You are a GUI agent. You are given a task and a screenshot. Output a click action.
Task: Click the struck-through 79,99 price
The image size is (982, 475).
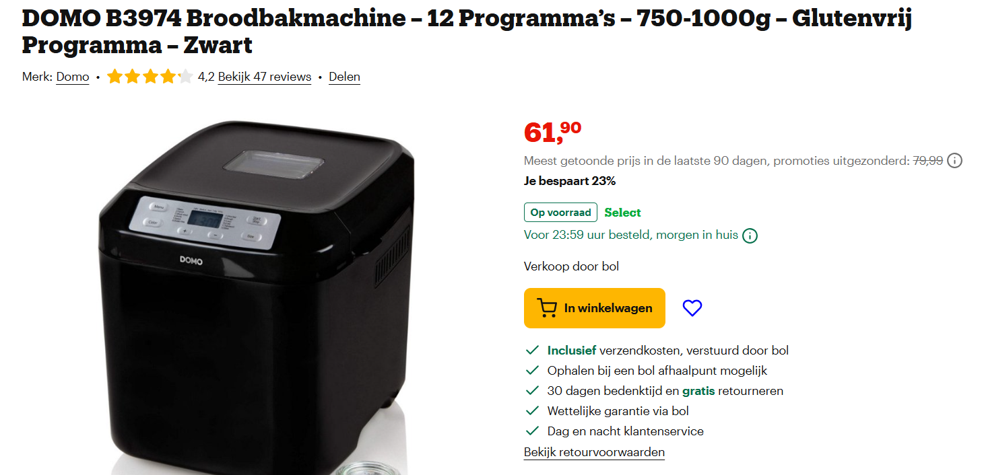pyautogui.click(x=927, y=161)
